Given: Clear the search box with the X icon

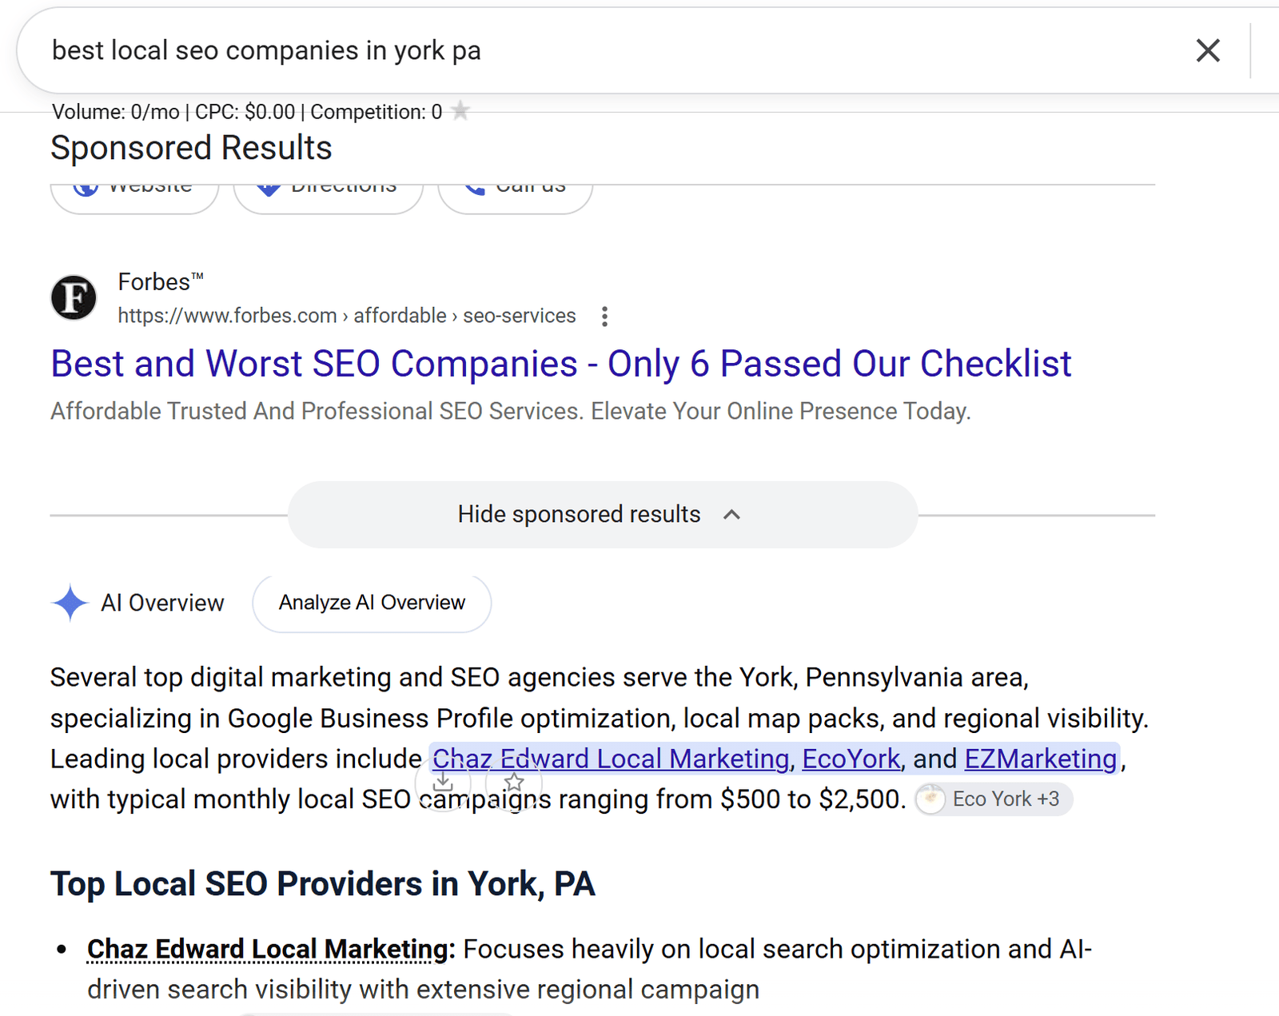Looking at the screenshot, I should tap(1208, 50).
